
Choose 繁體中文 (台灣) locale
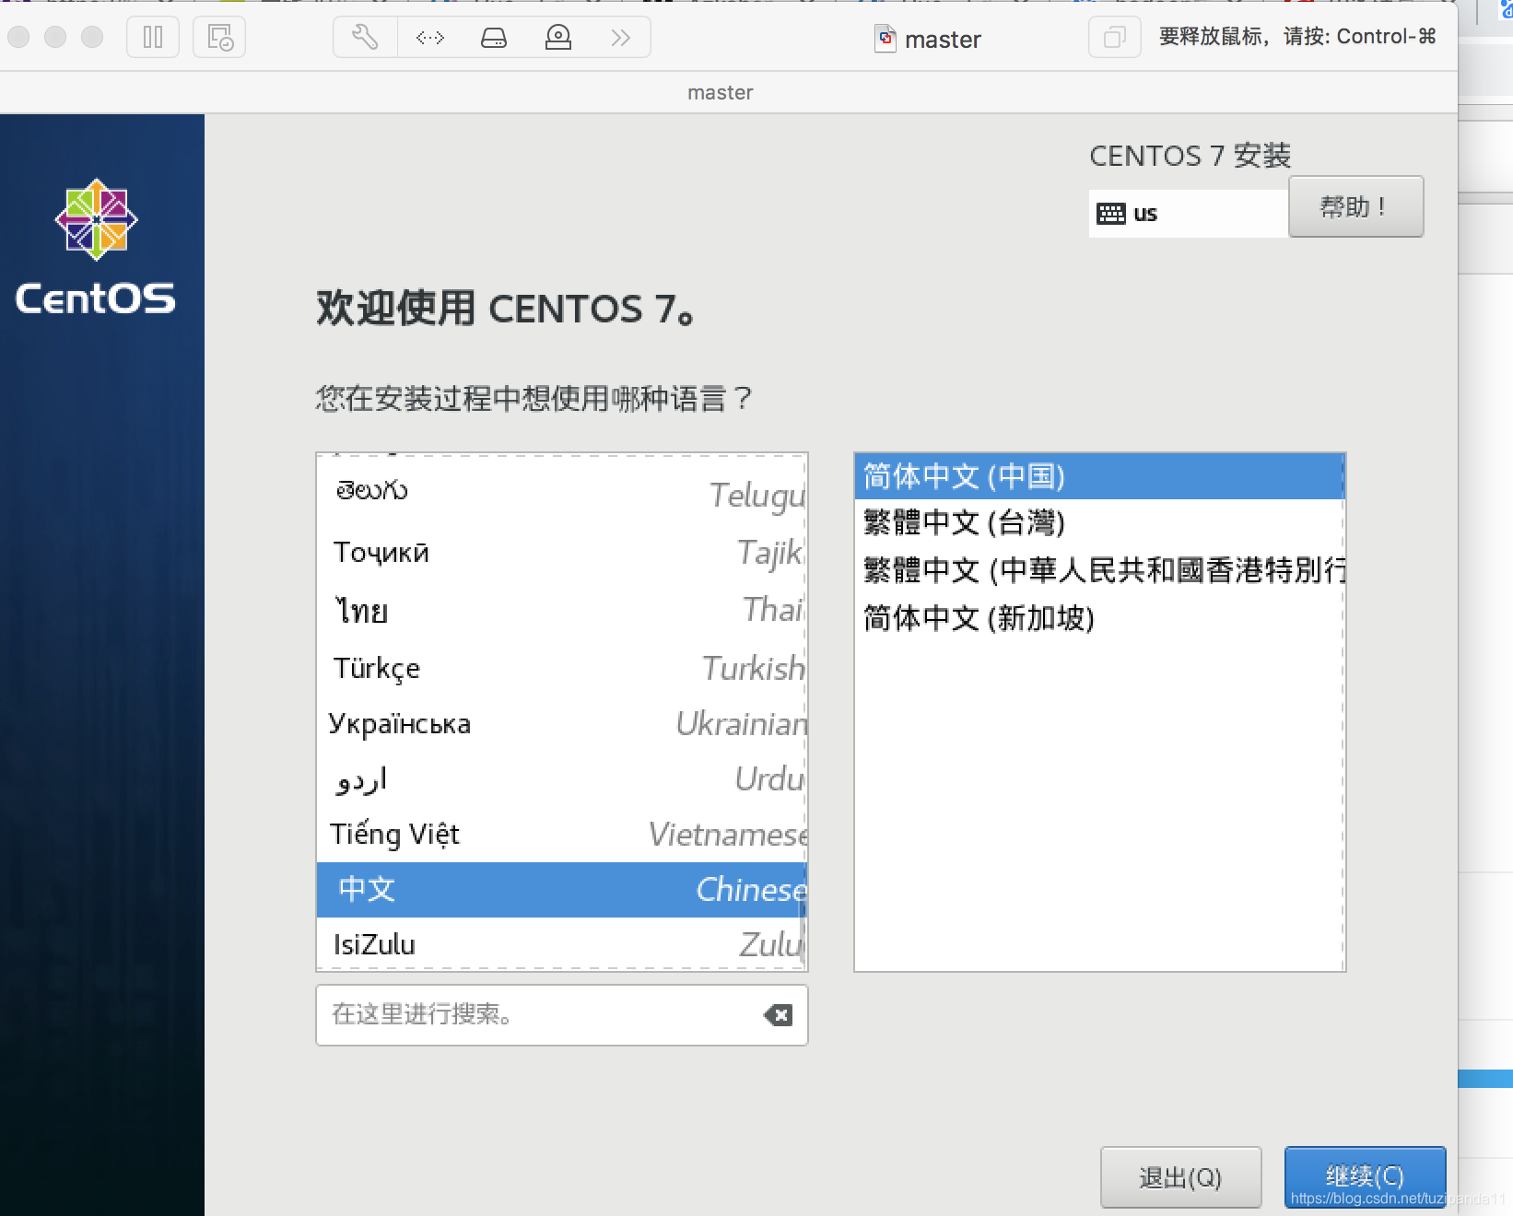click(1099, 523)
